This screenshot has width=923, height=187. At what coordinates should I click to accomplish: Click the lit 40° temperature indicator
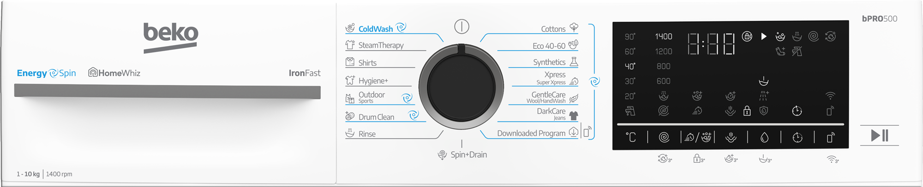click(x=630, y=66)
